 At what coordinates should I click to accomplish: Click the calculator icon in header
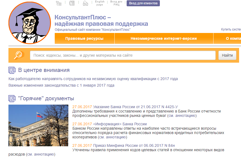click(72, 3)
